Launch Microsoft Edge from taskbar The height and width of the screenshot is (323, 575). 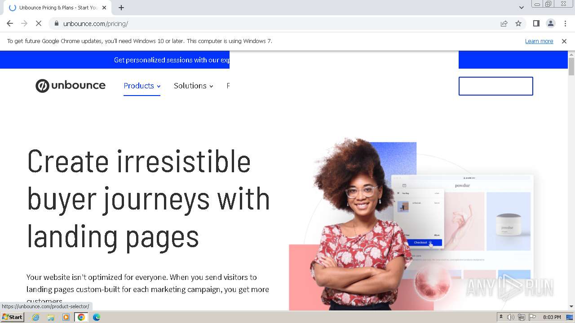(97, 317)
